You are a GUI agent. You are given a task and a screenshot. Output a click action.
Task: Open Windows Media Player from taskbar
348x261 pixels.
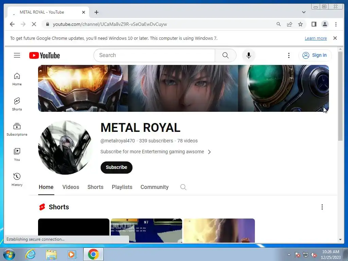pyautogui.click(x=72, y=254)
